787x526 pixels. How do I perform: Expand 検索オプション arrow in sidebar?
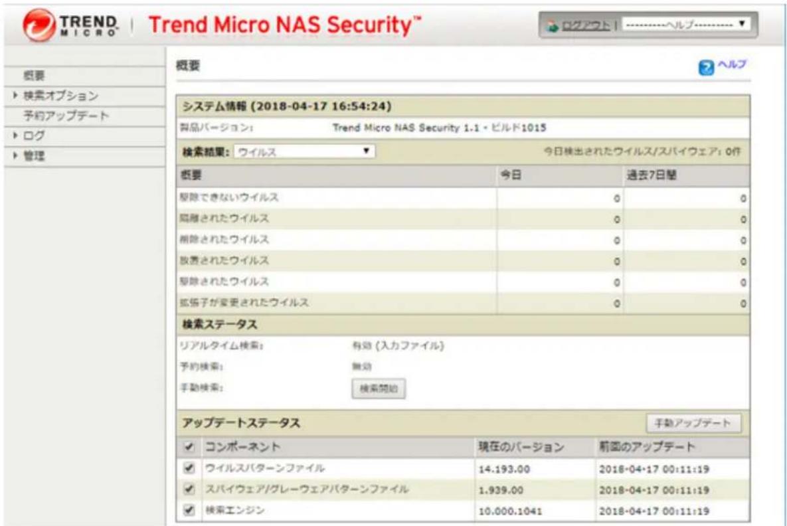point(15,95)
